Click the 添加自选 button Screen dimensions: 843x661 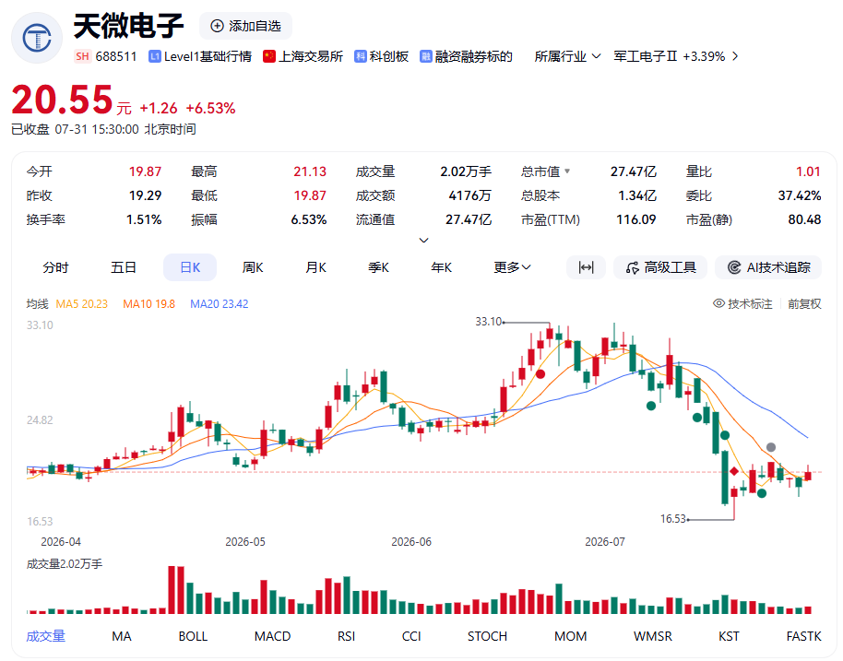pyautogui.click(x=245, y=26)
